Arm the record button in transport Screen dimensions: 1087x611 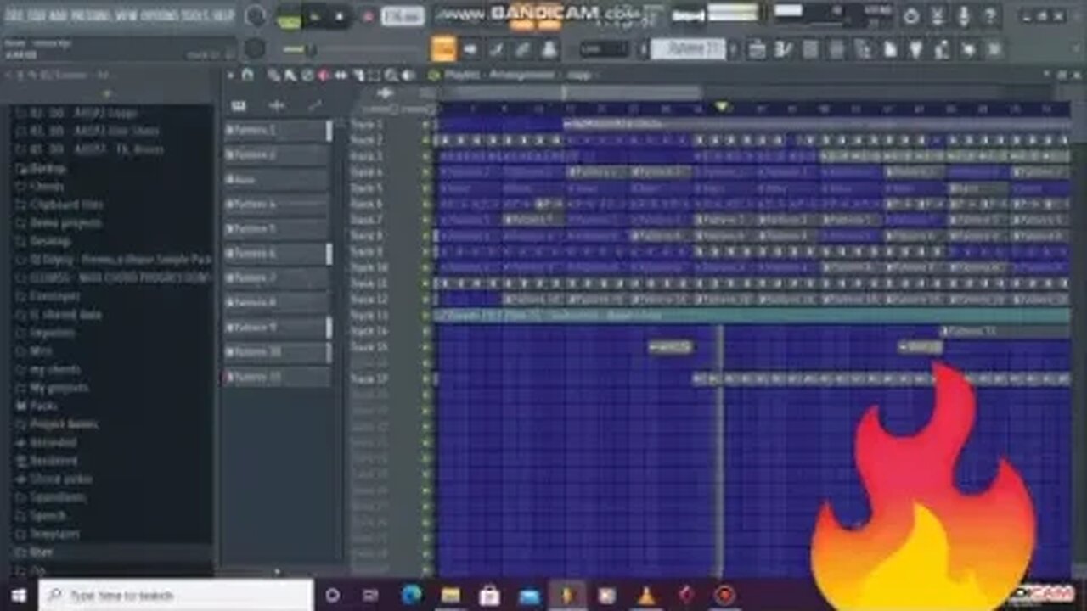tap(369, 16)
